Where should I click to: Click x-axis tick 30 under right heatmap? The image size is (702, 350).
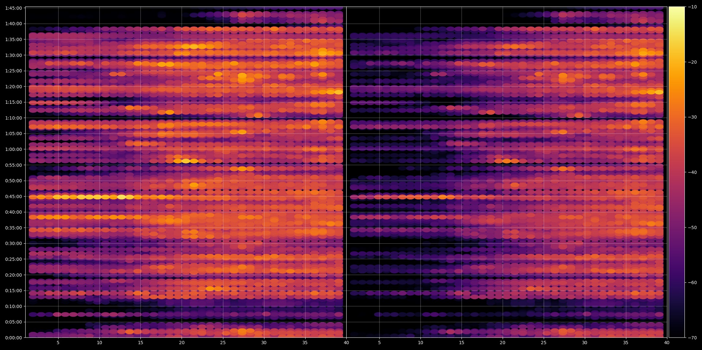pos(585,343)
